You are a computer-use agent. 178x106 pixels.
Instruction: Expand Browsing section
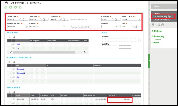click(158, 36)
